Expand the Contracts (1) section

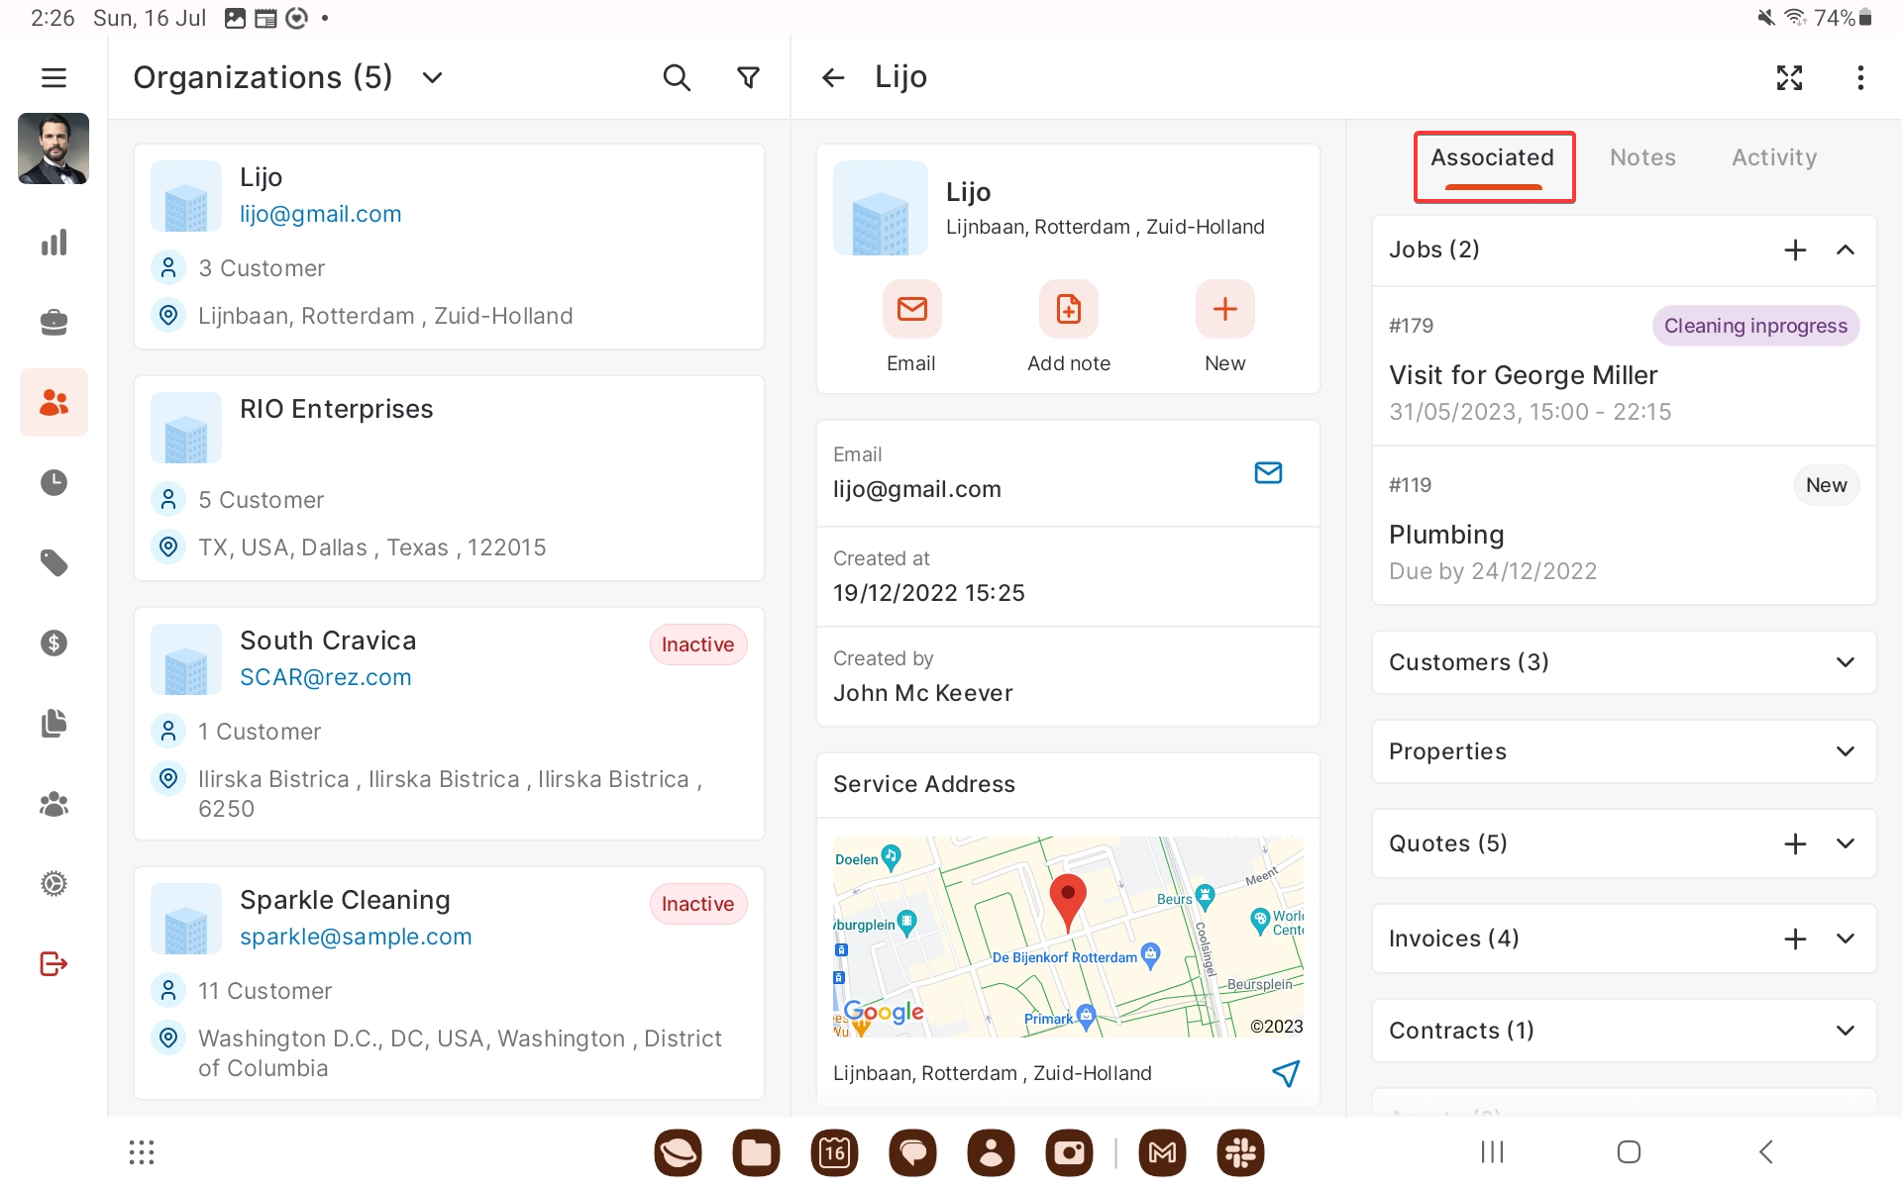(x=1845, y=1031)
